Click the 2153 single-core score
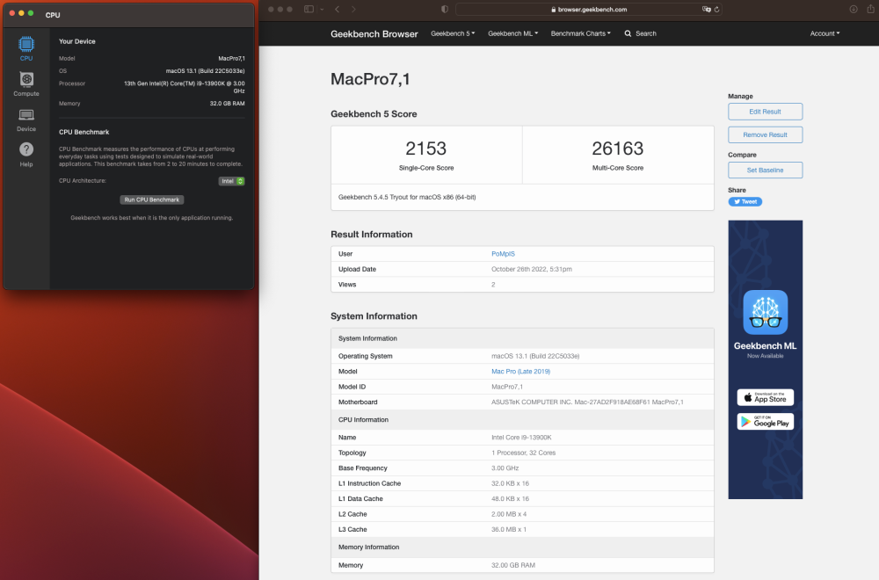The image size is (879, 580). click(x=426, y=149)
